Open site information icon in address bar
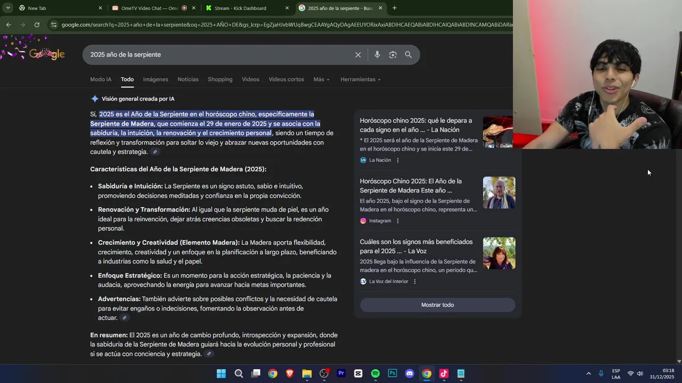 [54, 24]
